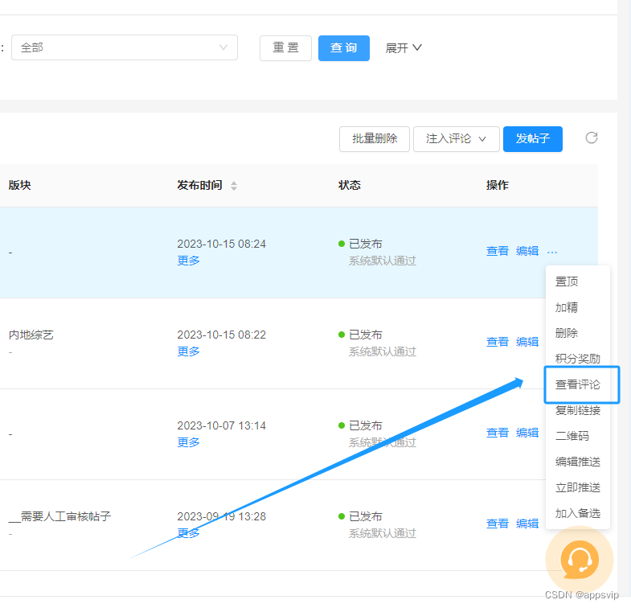Click the 状态 column header
The image size is (631, 608).
(350, 185)
